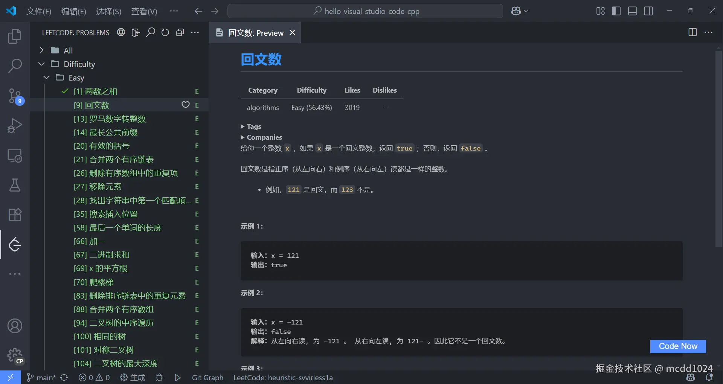Image resolution: width=723 pixels, height=384 pixels.
Task: Go forward in navigation history
Action: point(215,11)
